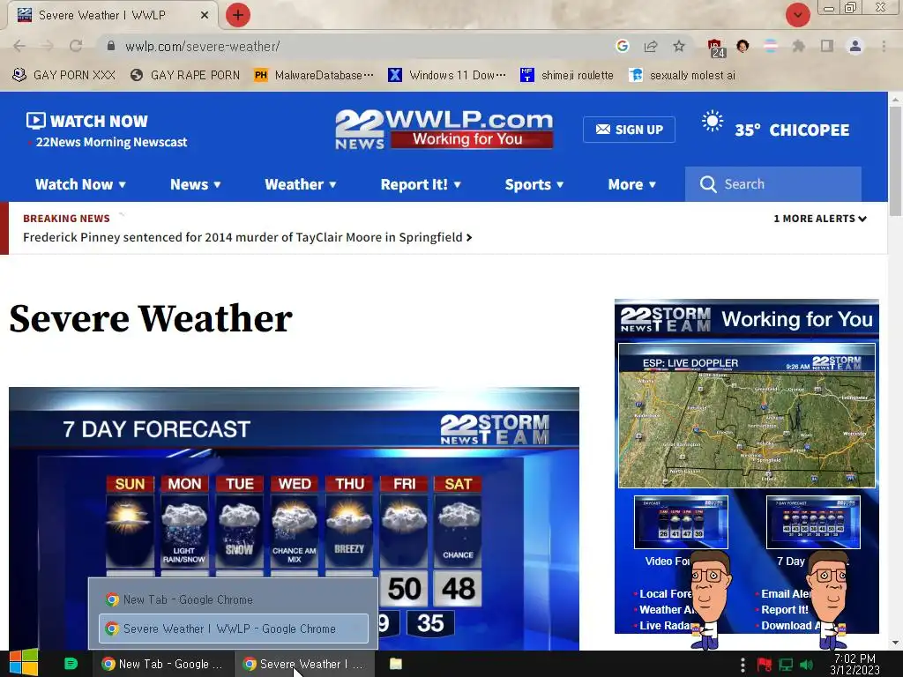
Task: Reload the page with refresh icon
Action: pos(76,46)
